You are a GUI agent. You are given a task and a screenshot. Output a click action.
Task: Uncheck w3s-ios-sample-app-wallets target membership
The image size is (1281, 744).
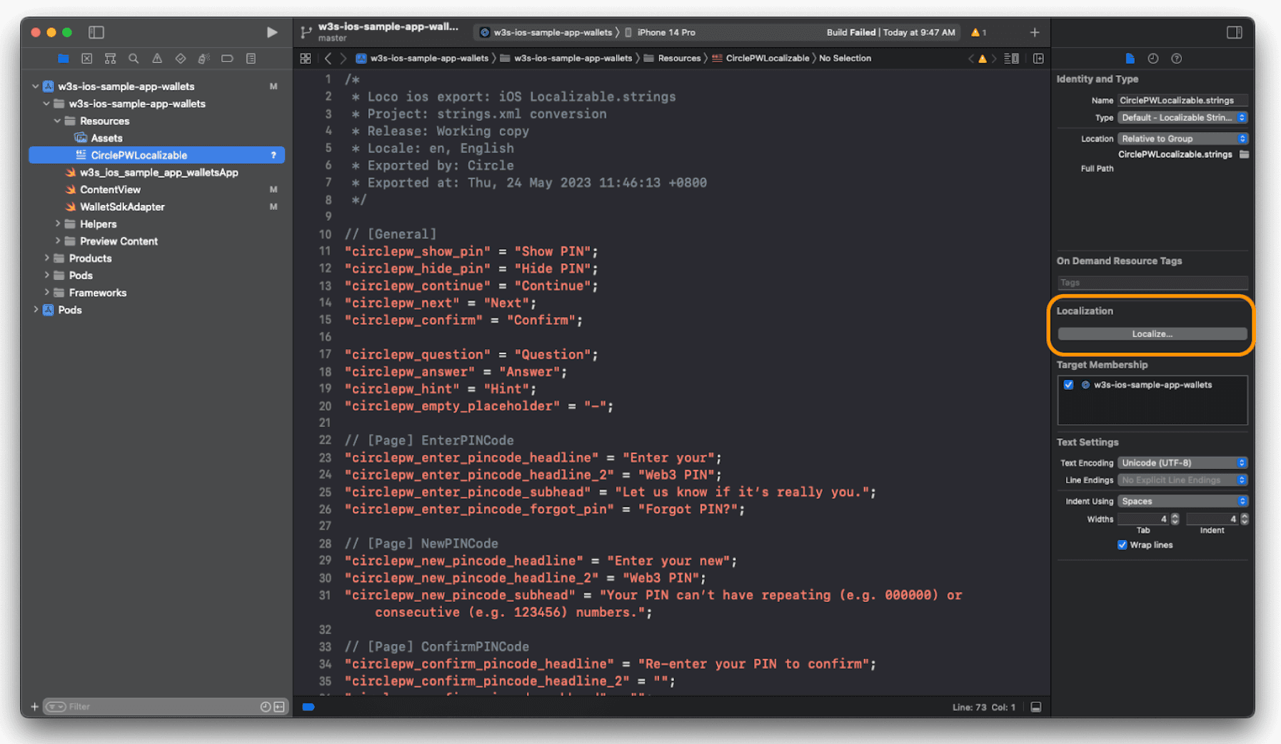point(1068,385)
